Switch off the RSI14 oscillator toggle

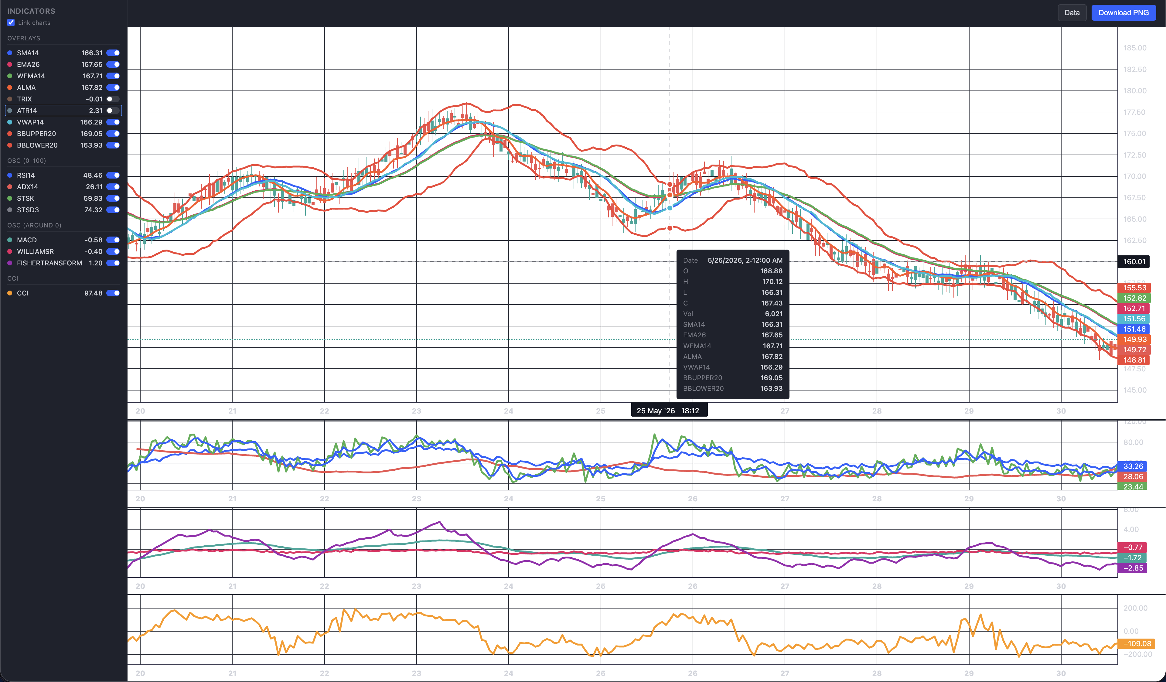pos(113,175)
